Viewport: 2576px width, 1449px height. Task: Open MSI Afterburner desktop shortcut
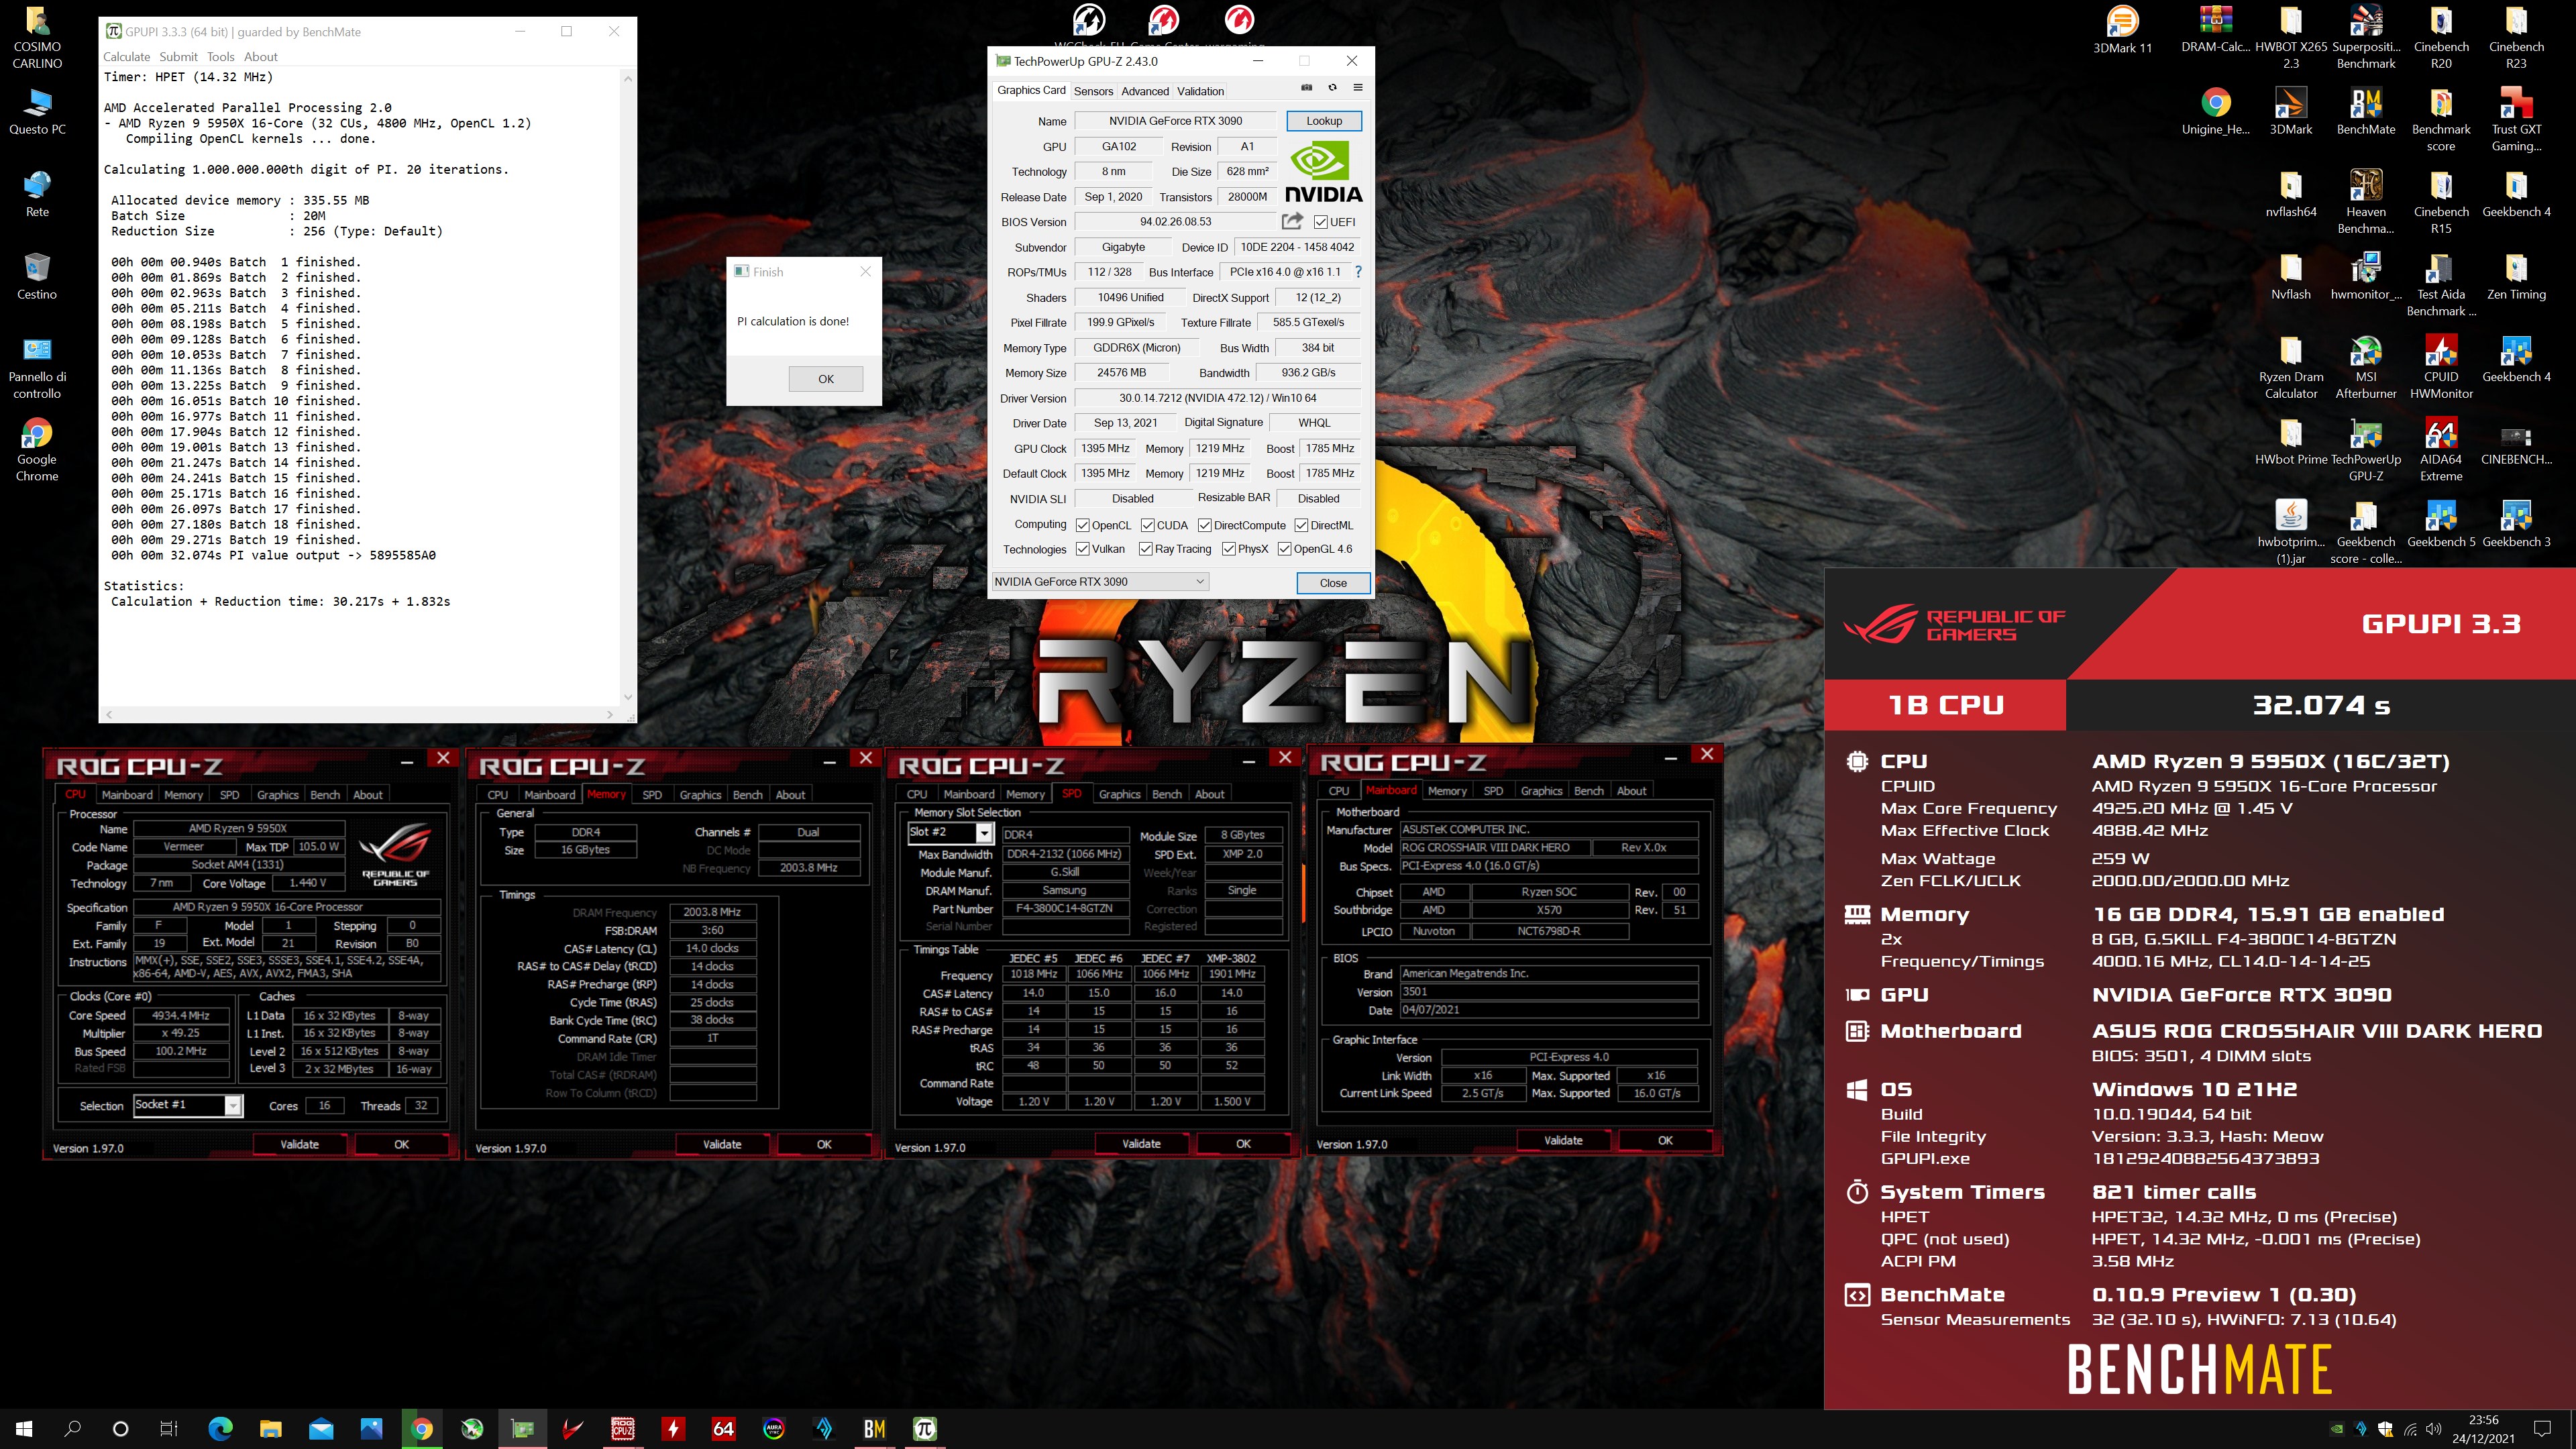[x=2366, y=367]
